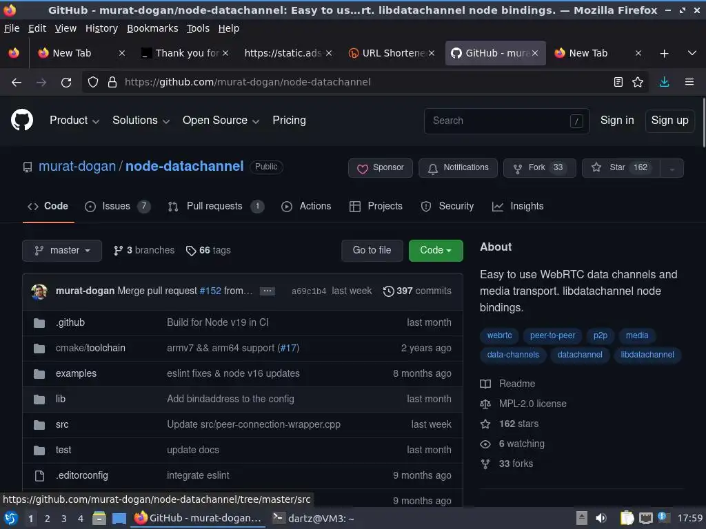Toggle reader view icon in address bar
Viewport: 706px width, 529px height.
pyautogui.click(x=618, y=82)
